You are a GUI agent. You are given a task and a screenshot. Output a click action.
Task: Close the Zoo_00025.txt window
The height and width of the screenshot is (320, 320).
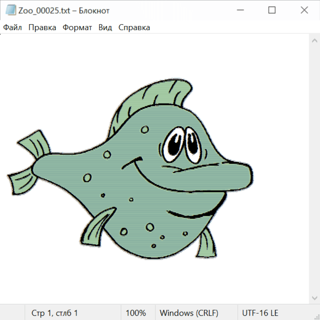[x=304, y=10]
